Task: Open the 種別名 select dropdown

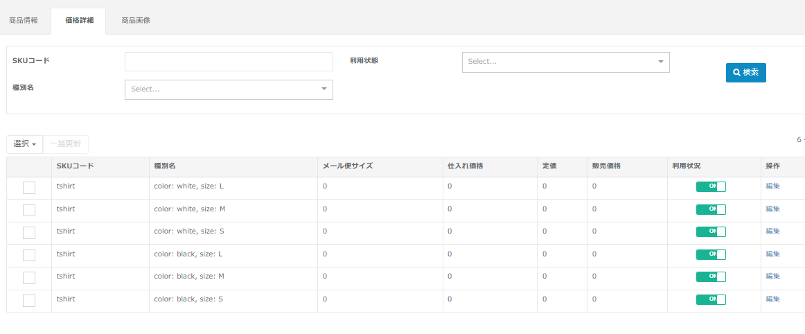Action: pyautogui.click(x=229, y=89)
